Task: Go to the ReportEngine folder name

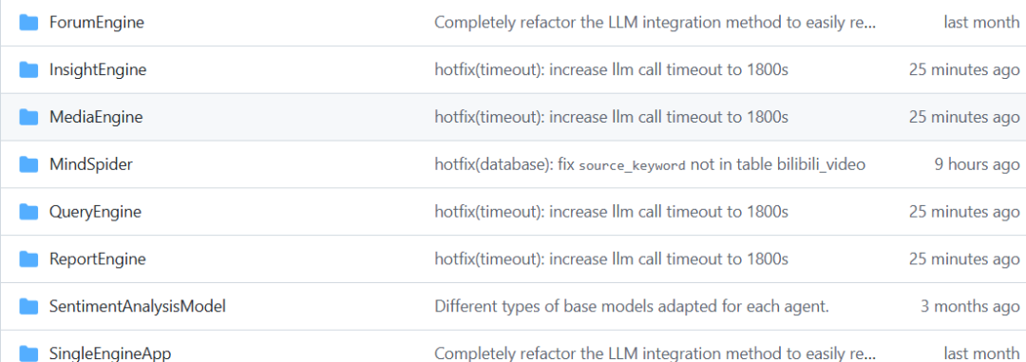Action: tap(98, 259)
